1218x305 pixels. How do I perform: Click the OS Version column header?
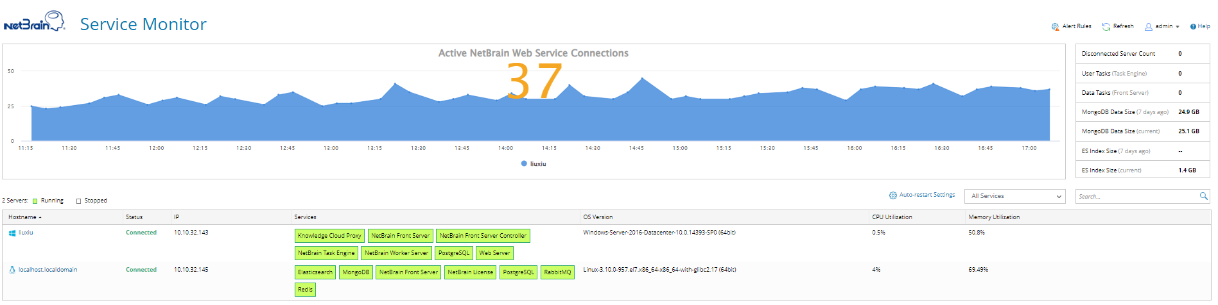[598, 217]
